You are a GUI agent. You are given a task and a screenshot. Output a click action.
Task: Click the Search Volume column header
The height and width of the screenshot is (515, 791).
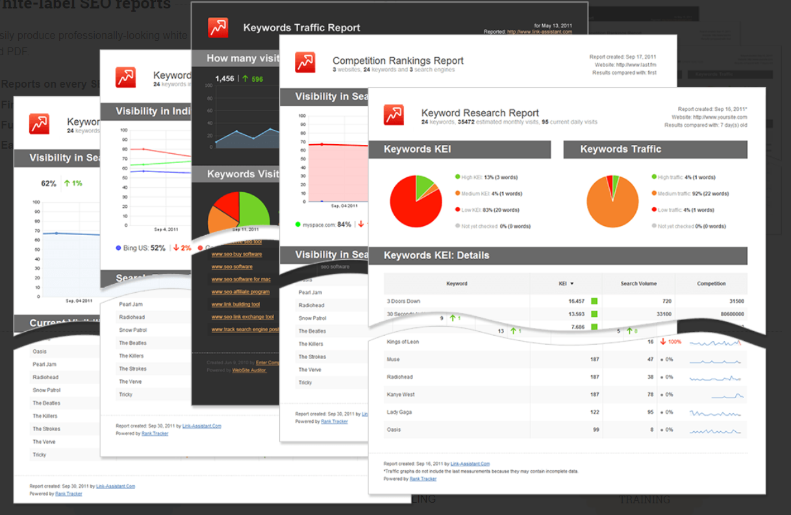click(638, 284)
